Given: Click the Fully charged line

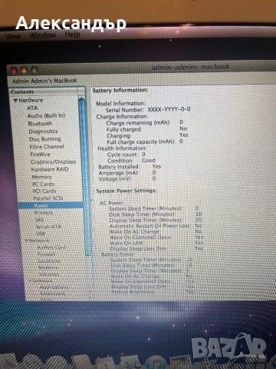Looking at the screenshot, I should point(146,129).
